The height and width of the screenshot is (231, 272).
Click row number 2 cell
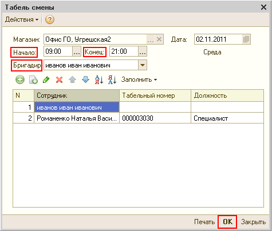23,118
